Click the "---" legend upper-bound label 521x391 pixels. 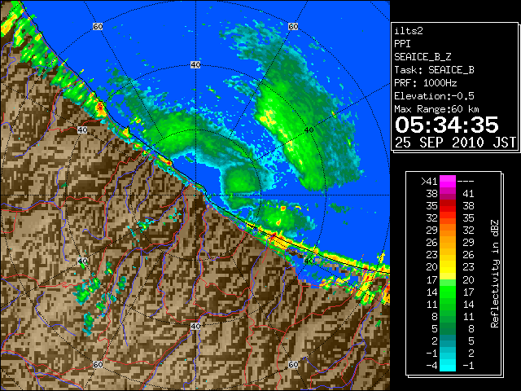pos(466,182)
